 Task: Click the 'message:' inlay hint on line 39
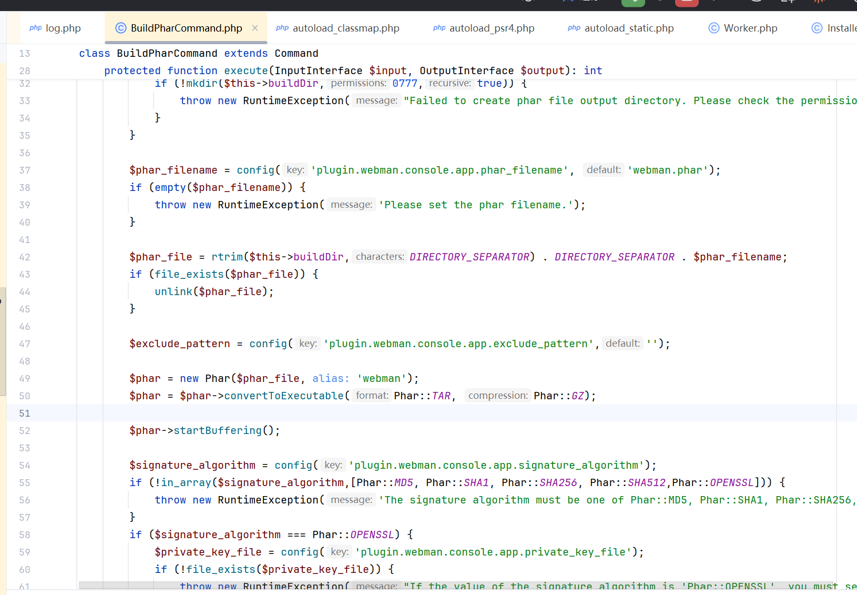point(351,205)
